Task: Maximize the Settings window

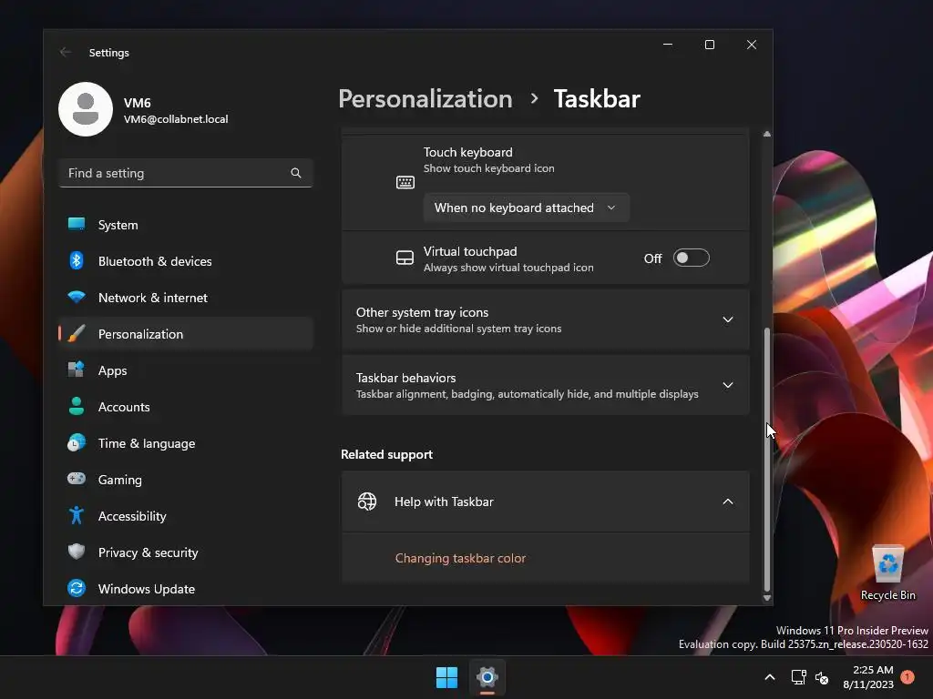Action: pyautogui.click(x=709, y=45)
